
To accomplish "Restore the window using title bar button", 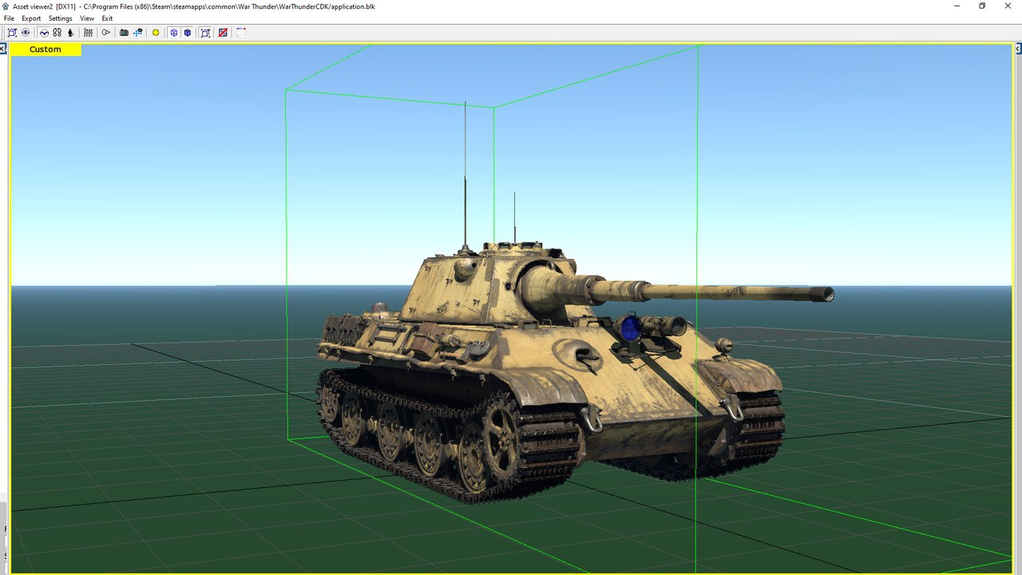I will tap(982, 6).
